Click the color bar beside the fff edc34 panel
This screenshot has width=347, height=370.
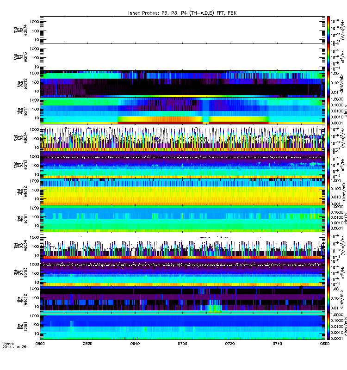(x=328, y=246)
